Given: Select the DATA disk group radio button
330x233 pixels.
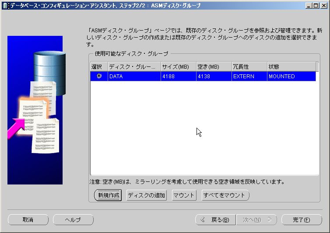Looking at the screenshot, I should click(99, 76).
